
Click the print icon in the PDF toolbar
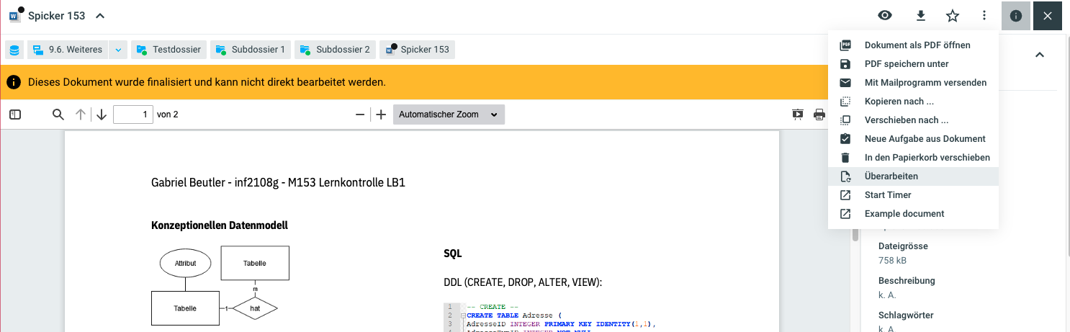click(x=819, y=115)
